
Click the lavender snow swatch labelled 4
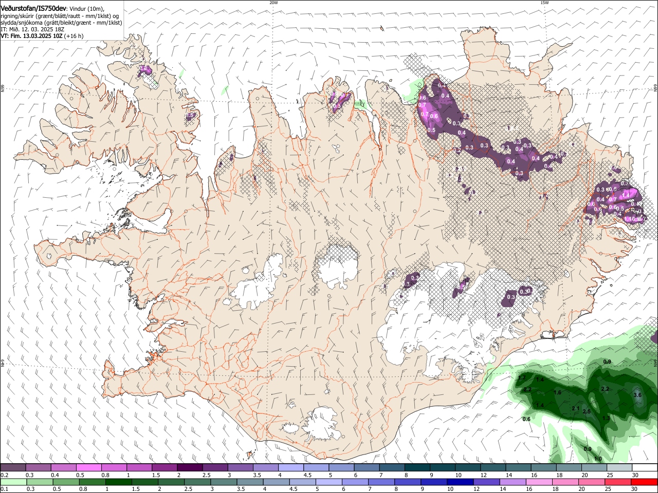[x=290, y=468]
